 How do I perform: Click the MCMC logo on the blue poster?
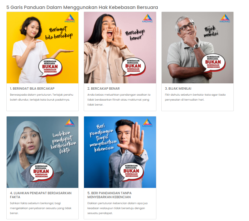pos(147,123)
